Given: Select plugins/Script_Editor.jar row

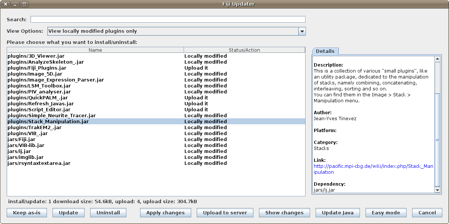Looking at the screenshot, I should click(x=156, y=110).
